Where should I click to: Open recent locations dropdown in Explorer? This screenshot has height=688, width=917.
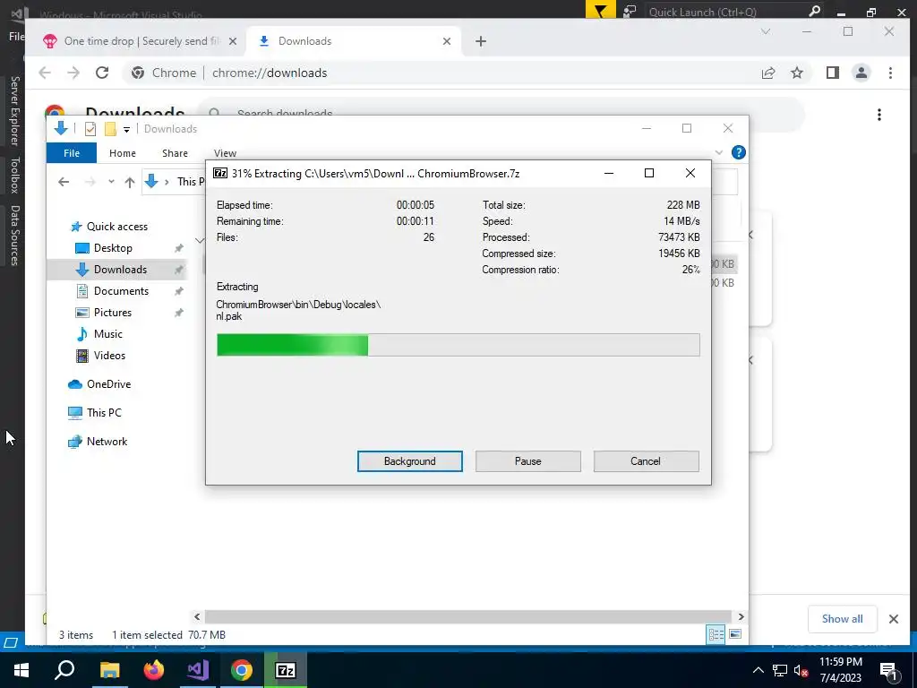click(111, 182)
